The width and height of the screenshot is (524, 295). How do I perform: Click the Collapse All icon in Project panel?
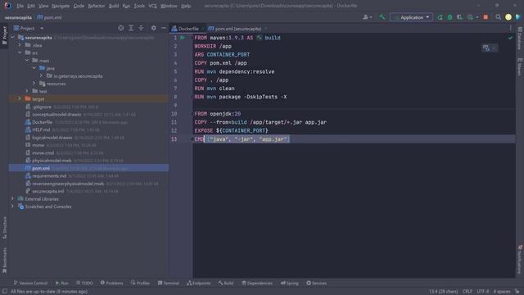tap(141, 28)
